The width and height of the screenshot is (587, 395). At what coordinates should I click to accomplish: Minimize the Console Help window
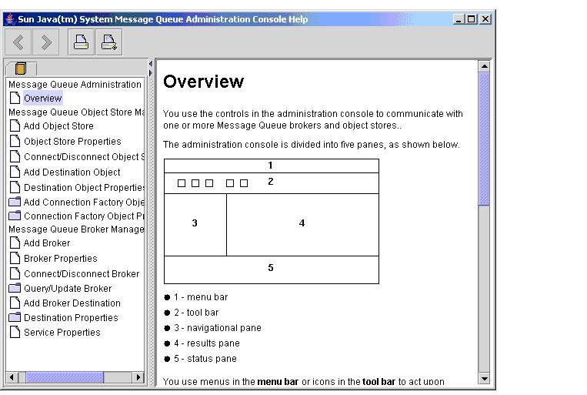pos(459,18)
